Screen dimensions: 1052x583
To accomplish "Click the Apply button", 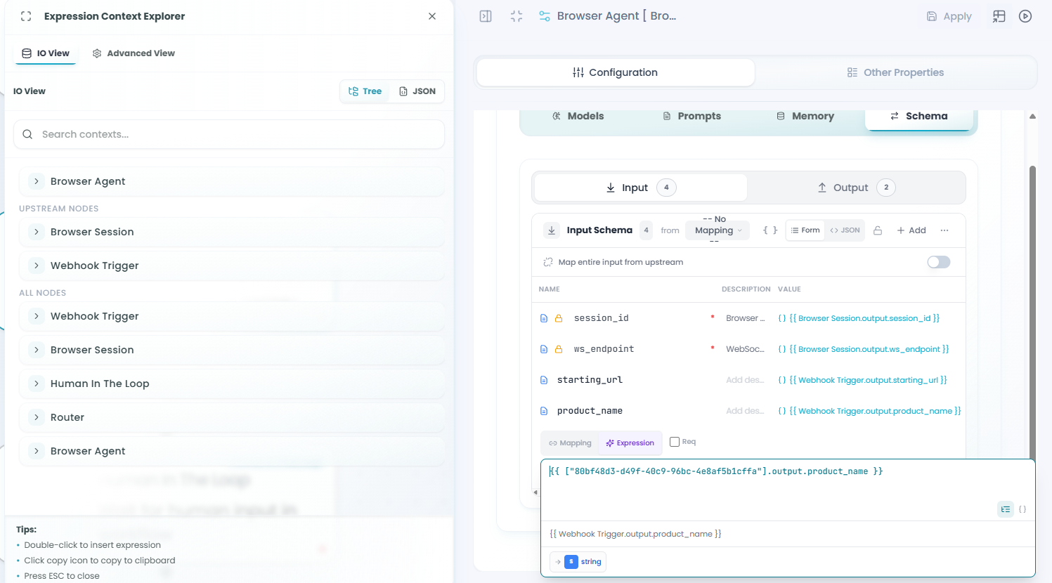I will tap(949, 16).
